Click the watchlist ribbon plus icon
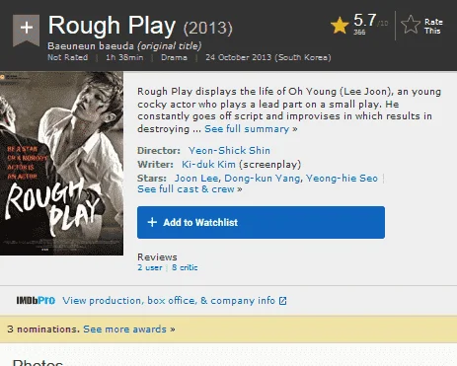This screenshot has width=457, height=366. pyautogui.click(x=27, y=30)
